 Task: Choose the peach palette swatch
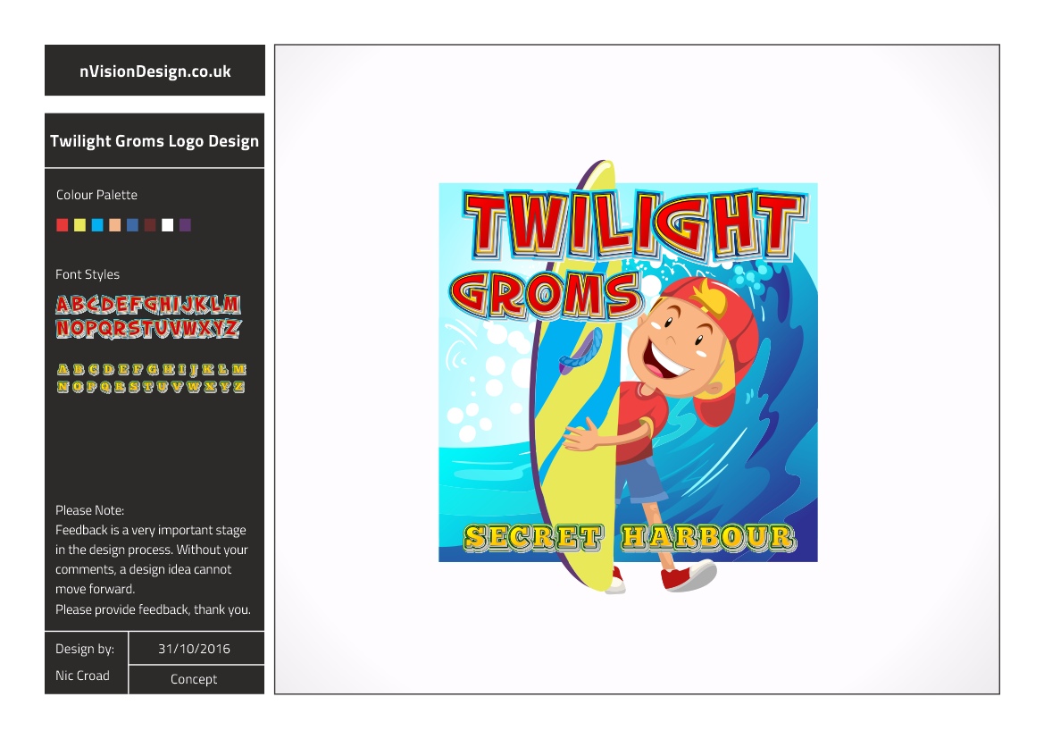coord(115,225)
